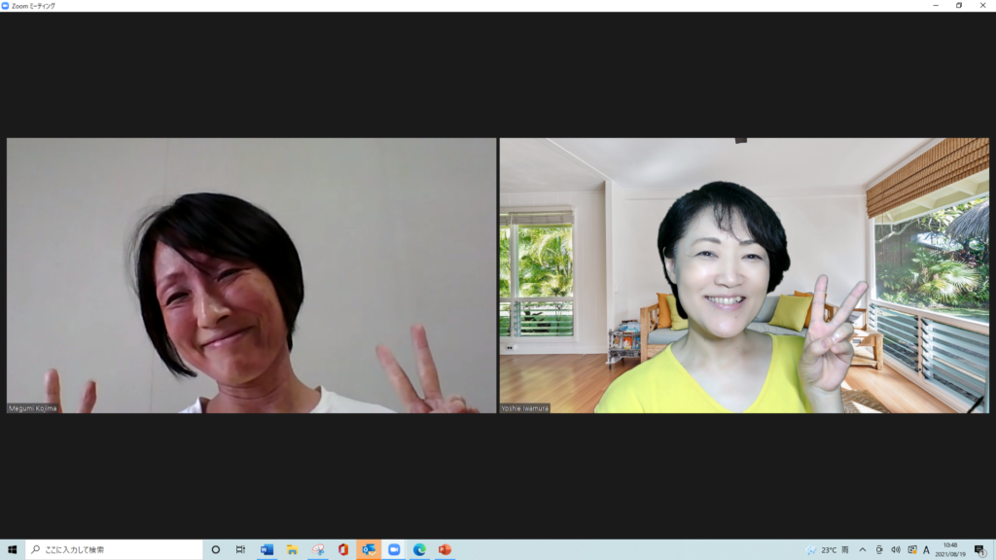Open Task View in the taskbar
Image resolution: width=996 pixels, height=560 pixels.
click(x=240, y=549)
